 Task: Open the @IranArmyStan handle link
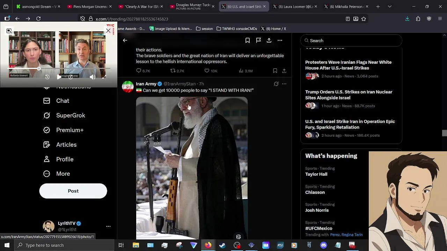click(x=179, y=84)
